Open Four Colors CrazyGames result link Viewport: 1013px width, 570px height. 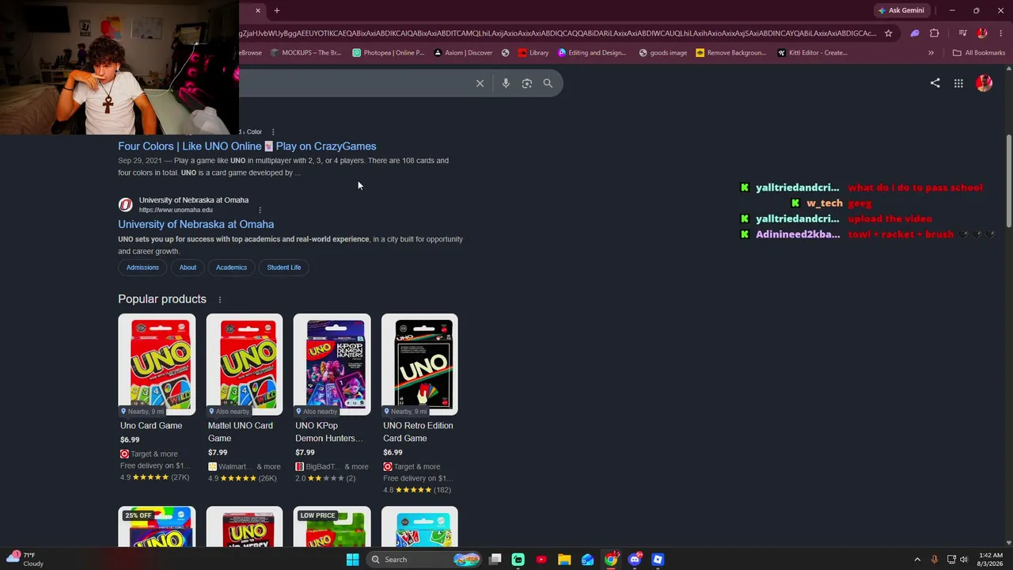(x=247, y=146)
